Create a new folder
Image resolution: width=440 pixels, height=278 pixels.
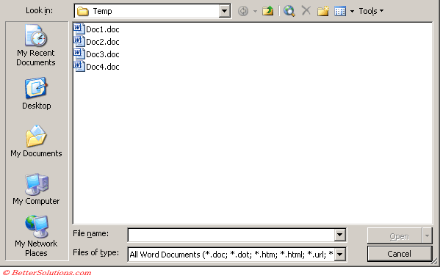[x=323, y=11]
